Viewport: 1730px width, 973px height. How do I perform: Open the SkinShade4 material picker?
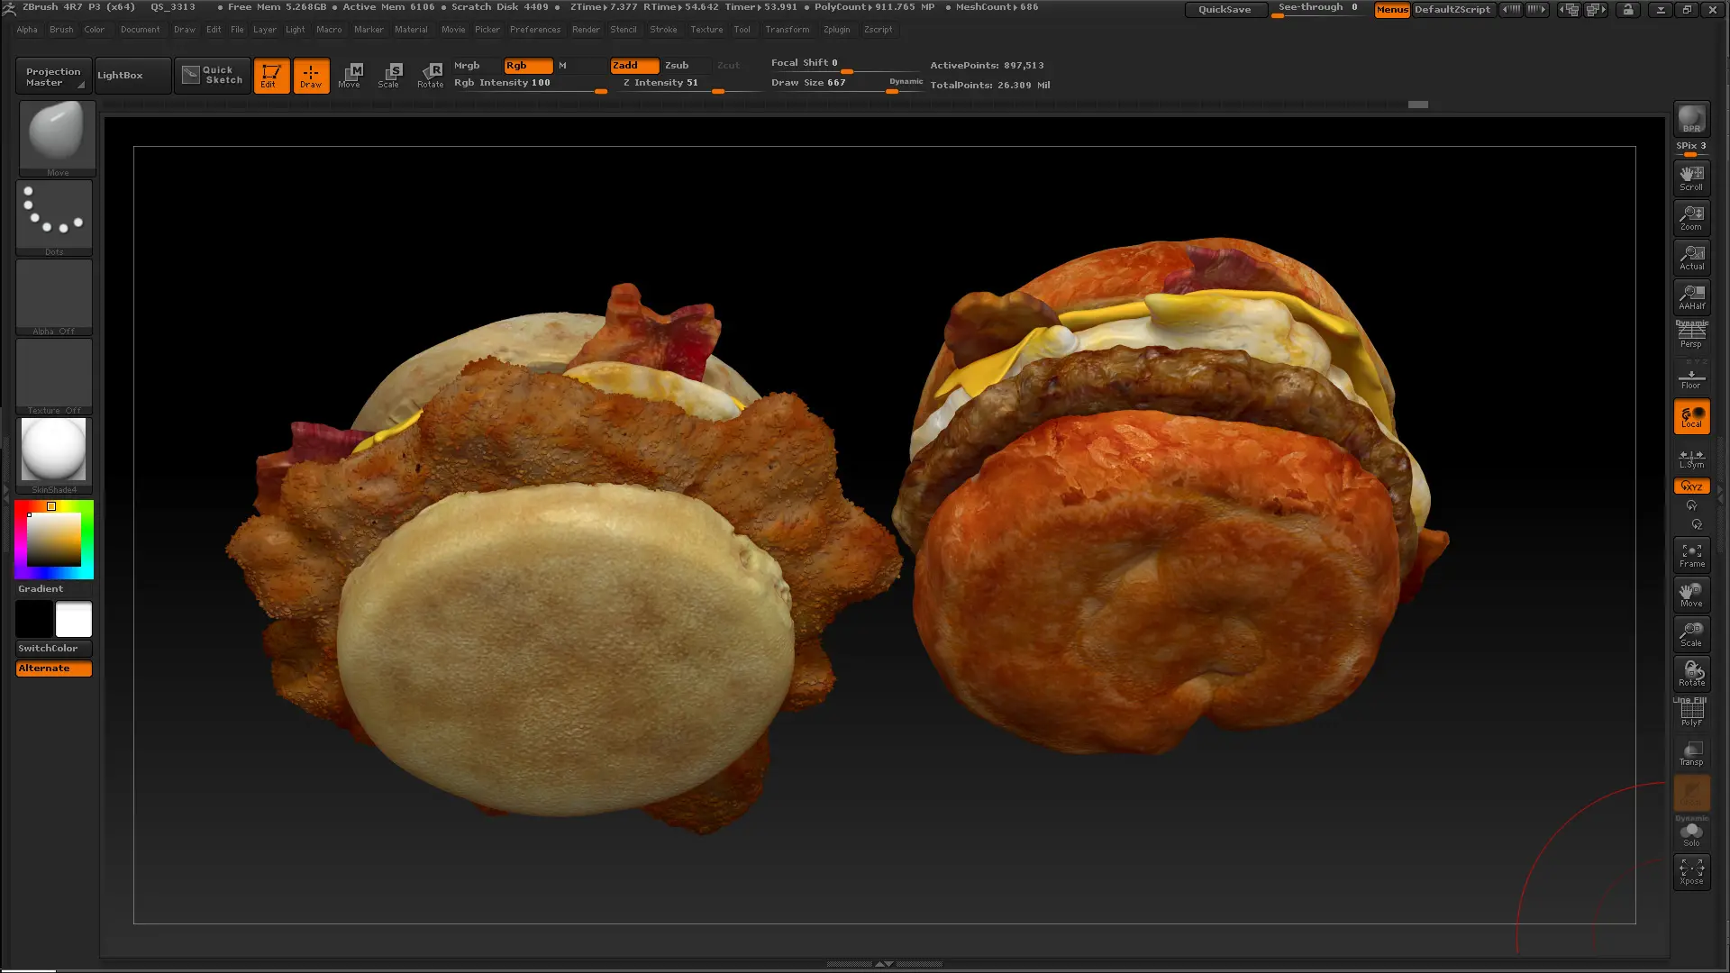pos(54,456)
